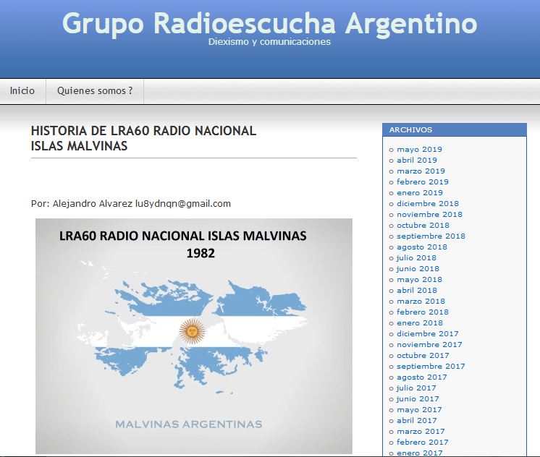Image resolution: width=540 pixels, height=457 pixels.
Task: Open the abril 2019 archive
Action: coord(417,161)
